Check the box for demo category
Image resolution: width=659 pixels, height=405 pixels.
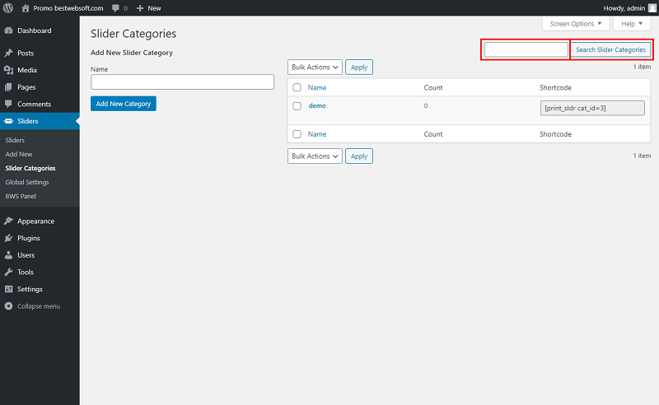(x=297, y=106)
